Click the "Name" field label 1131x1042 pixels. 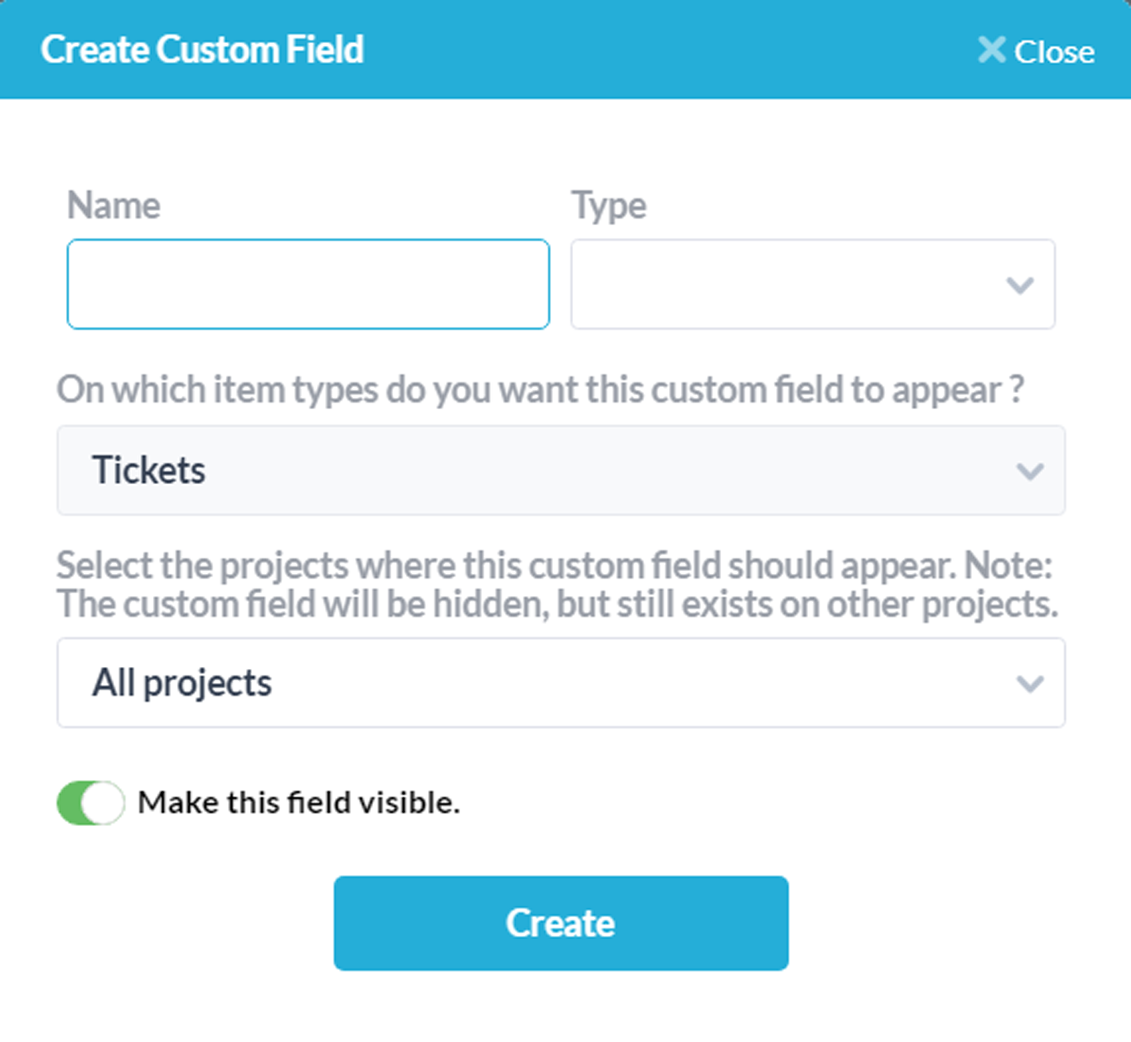pos(113,206)
